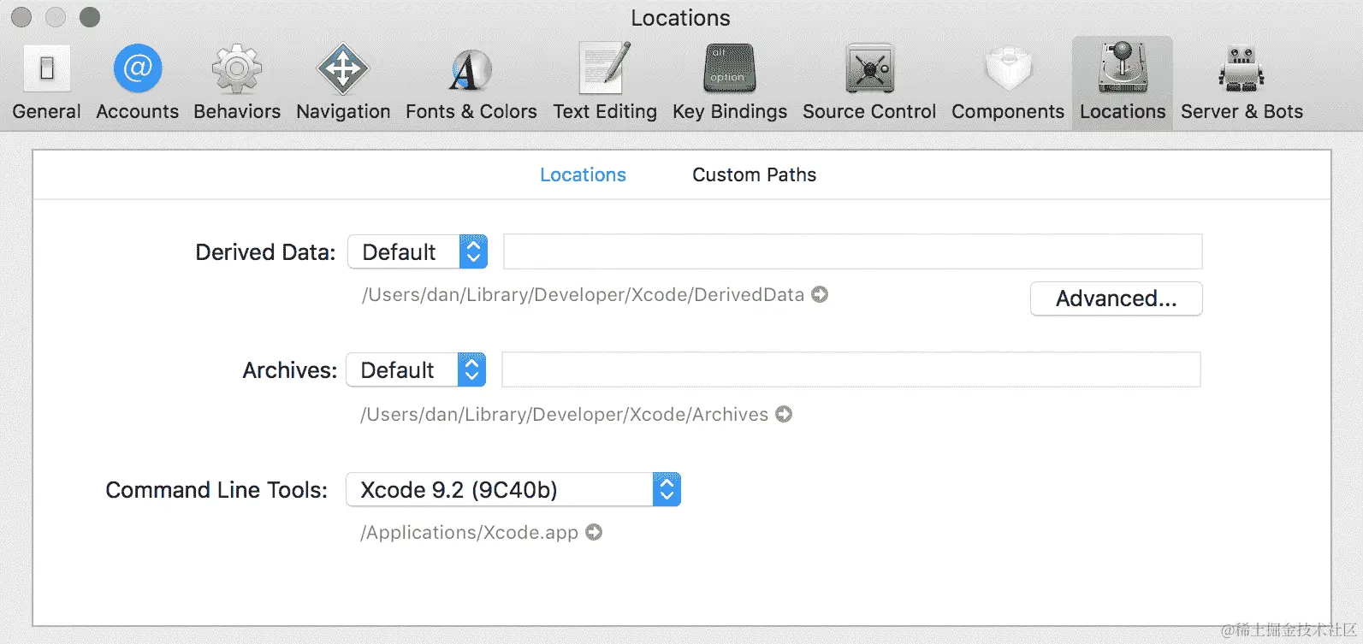Screen dimensions: 1363x644
Task: Open the Source Control preferences pane
Action: click(x=869, y=82)
